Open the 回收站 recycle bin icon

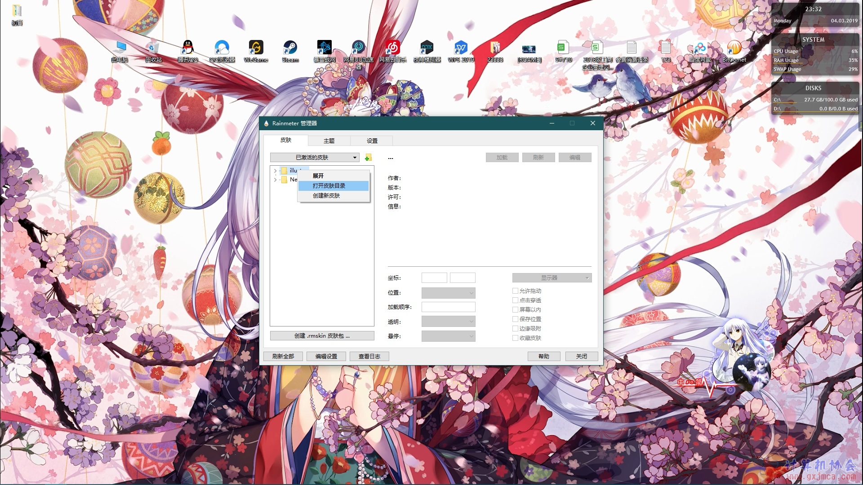coord(153,51)
